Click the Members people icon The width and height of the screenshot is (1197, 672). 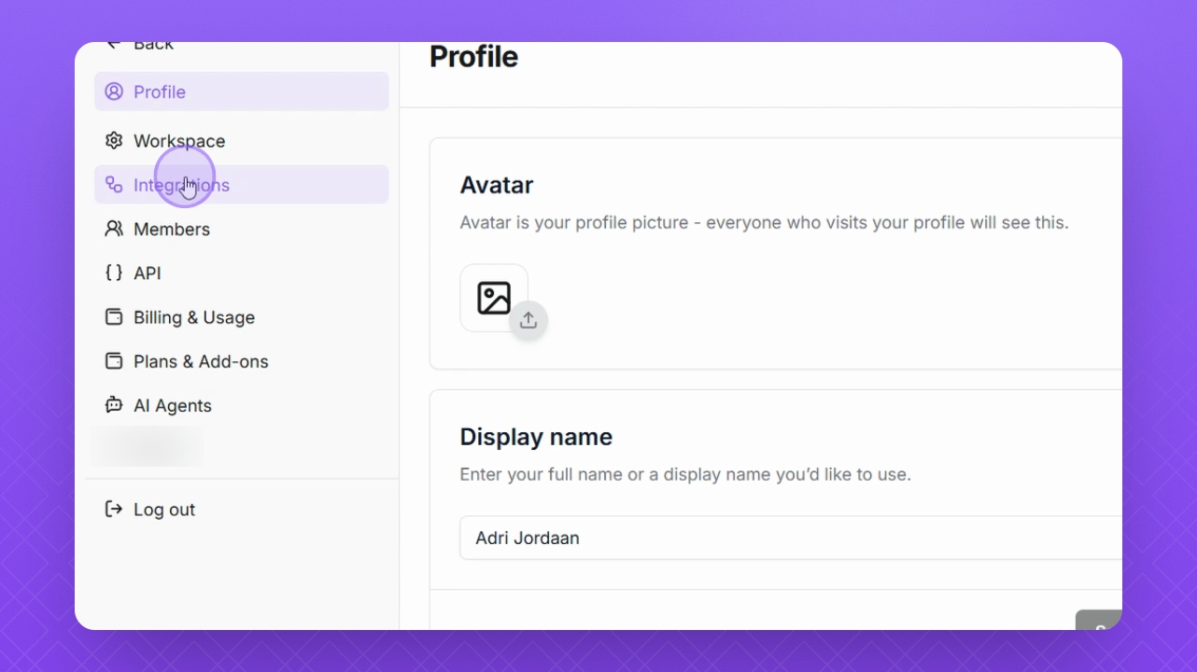114,229
